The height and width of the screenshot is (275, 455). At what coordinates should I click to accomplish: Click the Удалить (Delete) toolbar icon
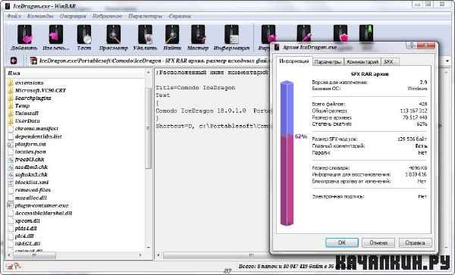tap(145, 38)
